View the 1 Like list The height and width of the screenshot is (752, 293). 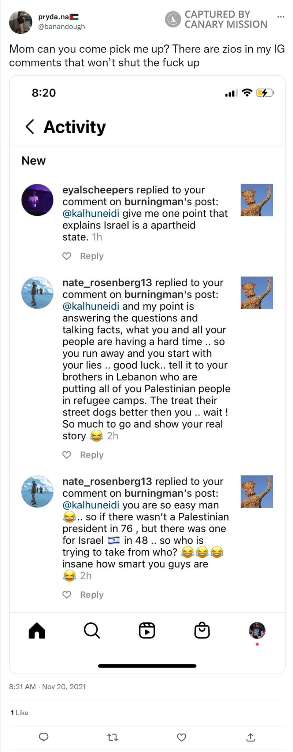click(x=19, y=713)
